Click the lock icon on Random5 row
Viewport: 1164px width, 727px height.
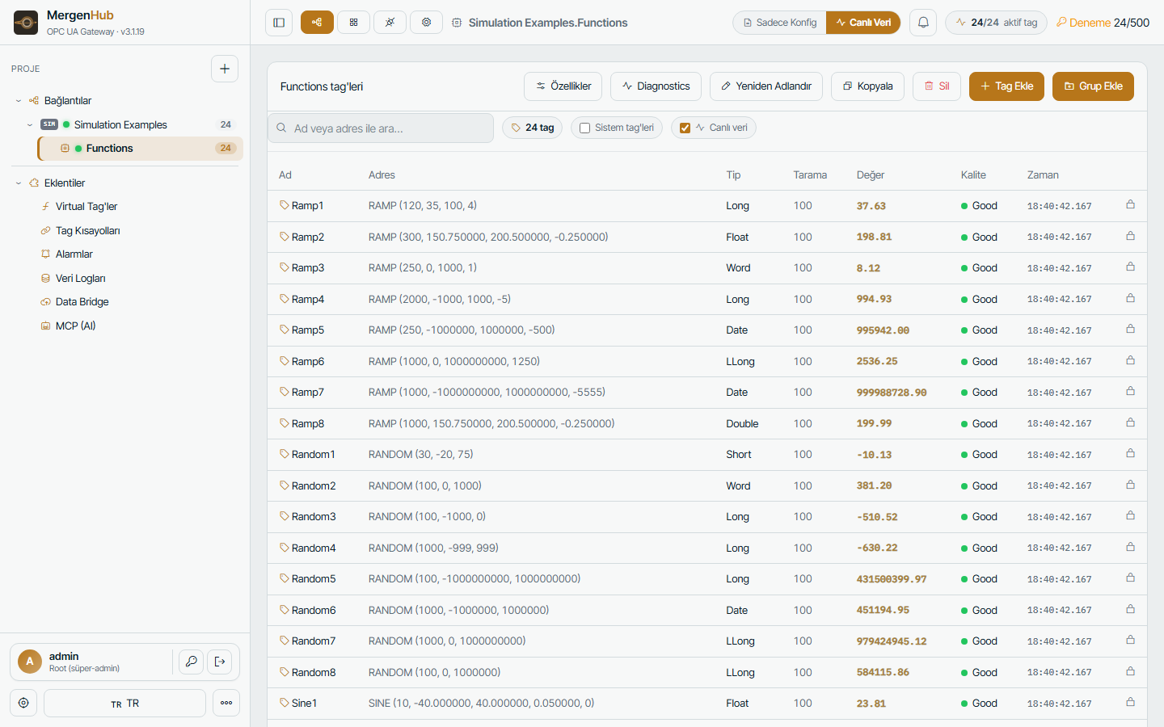tap(1130, 578)
